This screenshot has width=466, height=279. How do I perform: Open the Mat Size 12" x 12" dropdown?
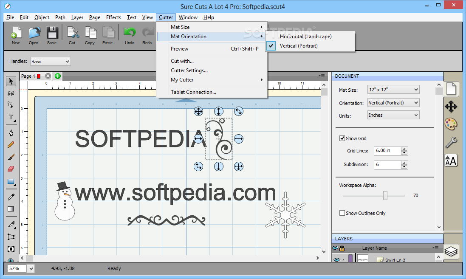coord(393,90)
